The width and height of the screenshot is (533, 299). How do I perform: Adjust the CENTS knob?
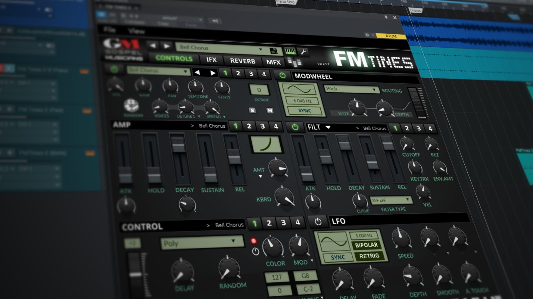coord(222,87)
